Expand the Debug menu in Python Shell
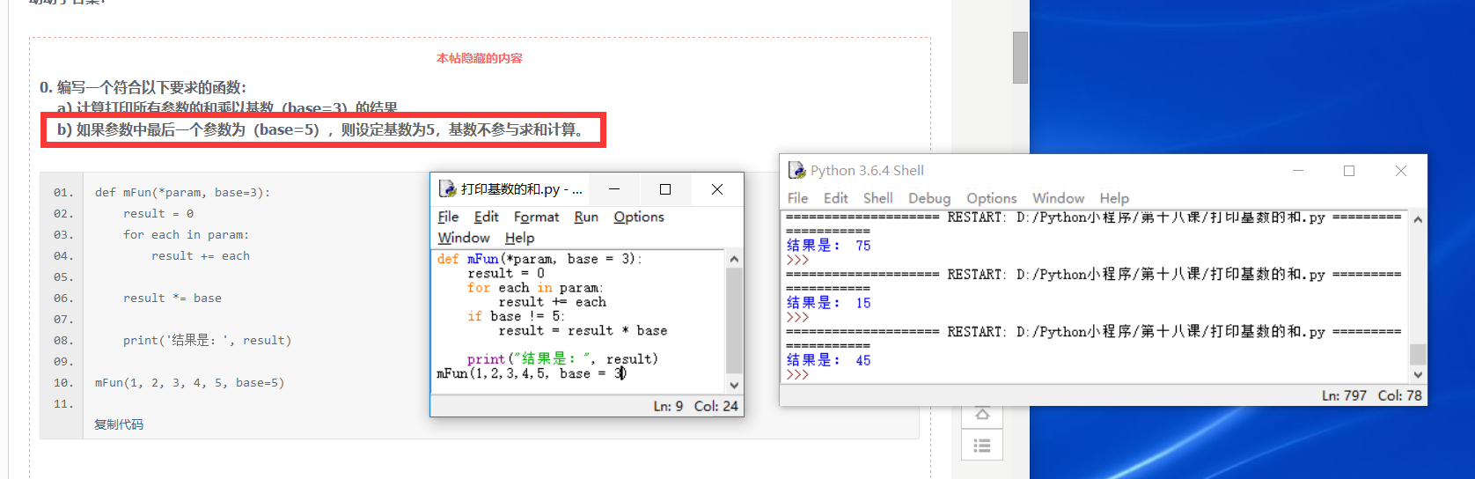The height and width of the screenshot is (479, 1475). point(929,198)
